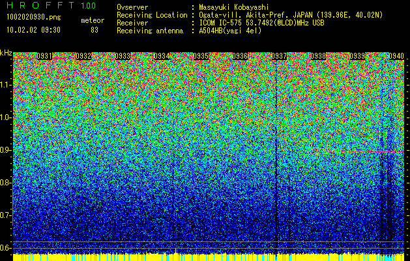
Task: Click the ICOM IC-575 53.7492 MHz USB text
Action: 261,23
